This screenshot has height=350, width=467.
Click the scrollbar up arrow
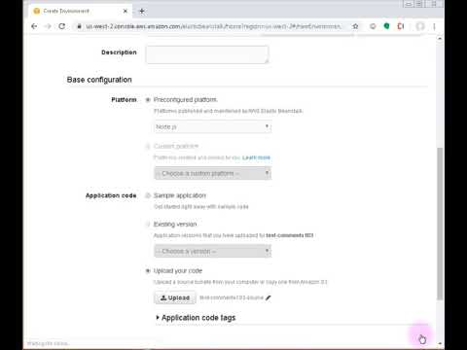click(440, 39)
